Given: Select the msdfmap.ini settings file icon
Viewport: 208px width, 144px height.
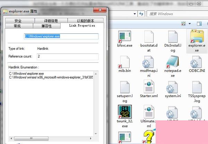Looking at the screenshot, I should click(x=148, y=62).
